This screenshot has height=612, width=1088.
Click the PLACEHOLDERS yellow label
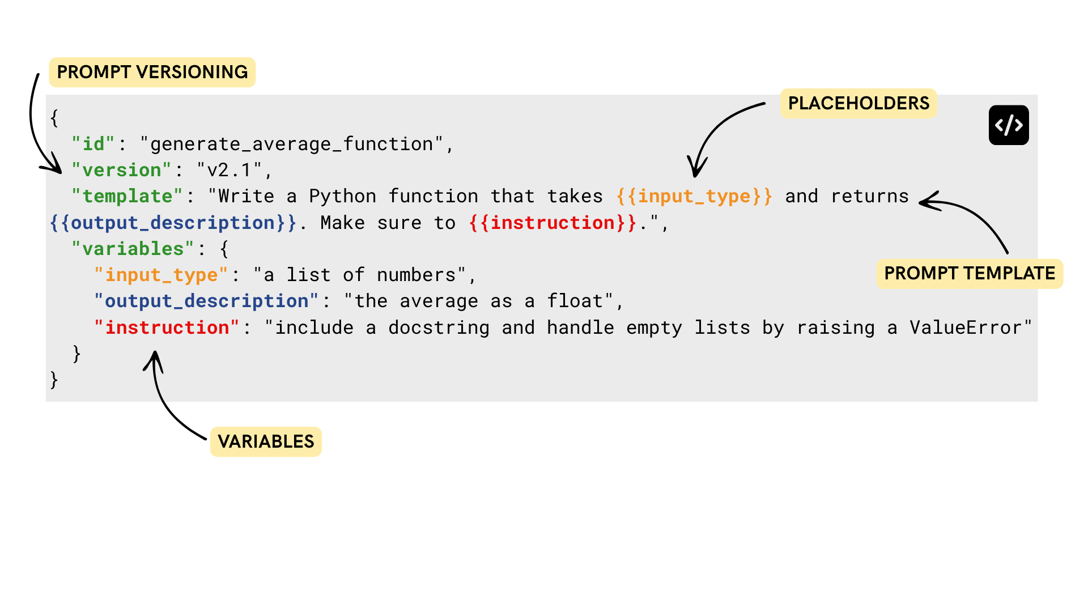point(858,104)
